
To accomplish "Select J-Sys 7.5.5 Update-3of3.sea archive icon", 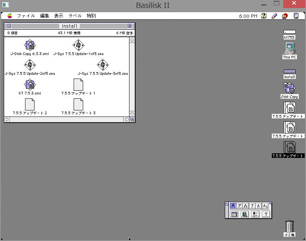I will tap(103, 65).
